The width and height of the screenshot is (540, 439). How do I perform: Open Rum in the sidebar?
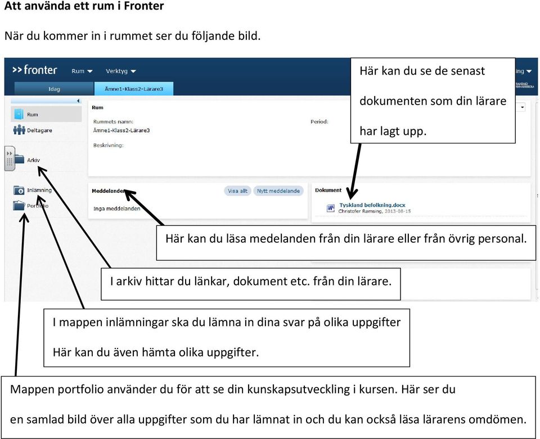46,114
